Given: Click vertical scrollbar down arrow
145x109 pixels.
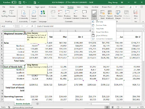Looking at the screenshot, I should click(143, 101).
